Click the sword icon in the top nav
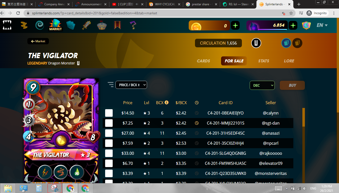This screenshot has width=339, height=193. click(x=87, y=25)
